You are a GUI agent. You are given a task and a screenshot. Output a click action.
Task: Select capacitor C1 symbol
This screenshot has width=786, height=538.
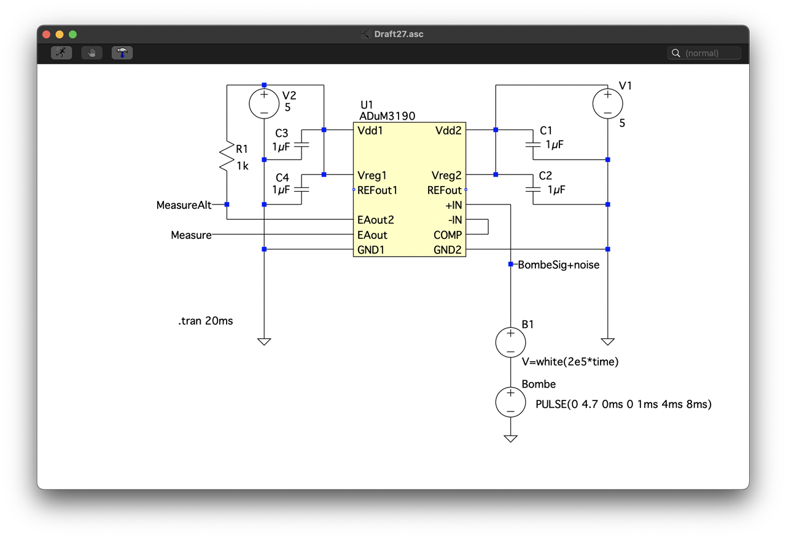point(533,145)
